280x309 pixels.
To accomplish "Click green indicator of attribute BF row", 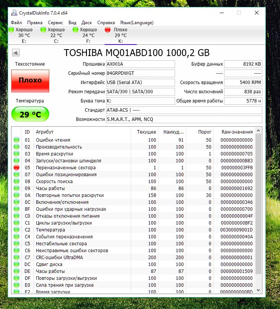I will 16,209.
